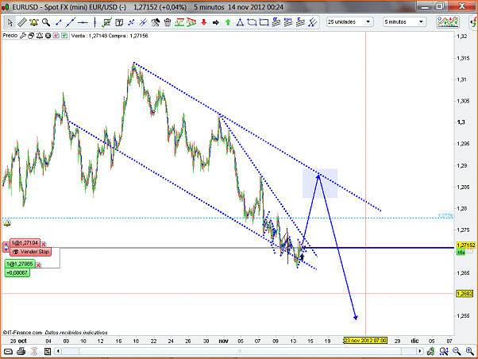The height and width of the screenshot is (359, 478).
Task: Click the scrollbar left arrow
Action: tap(58, 351)
